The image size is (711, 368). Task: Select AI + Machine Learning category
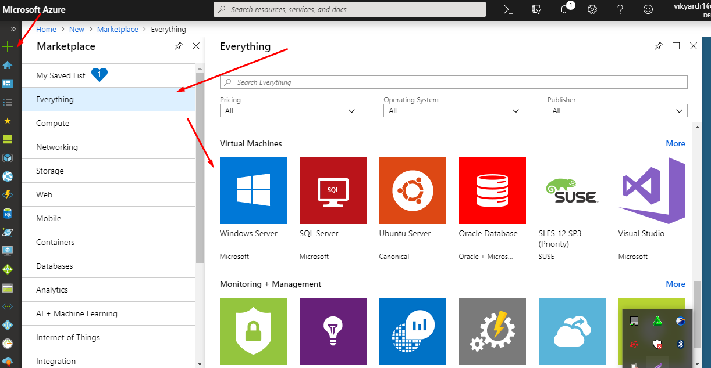108,313
